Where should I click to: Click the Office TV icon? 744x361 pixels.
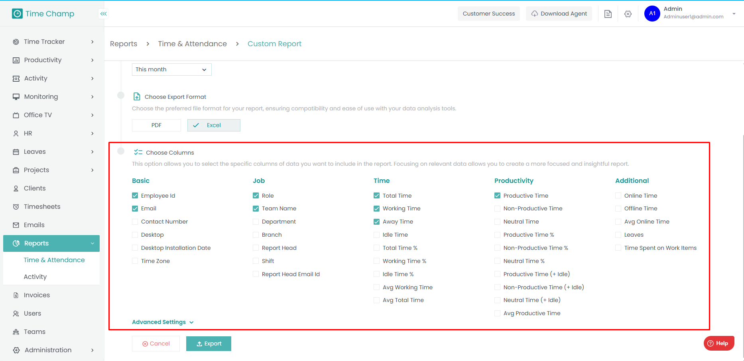point(16,115)
